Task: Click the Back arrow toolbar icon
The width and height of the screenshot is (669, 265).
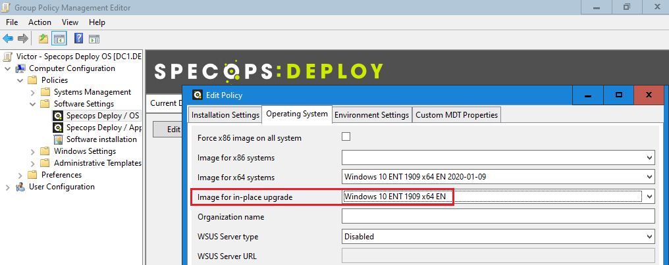Action: pyautogui.click(x=8, y=39)
